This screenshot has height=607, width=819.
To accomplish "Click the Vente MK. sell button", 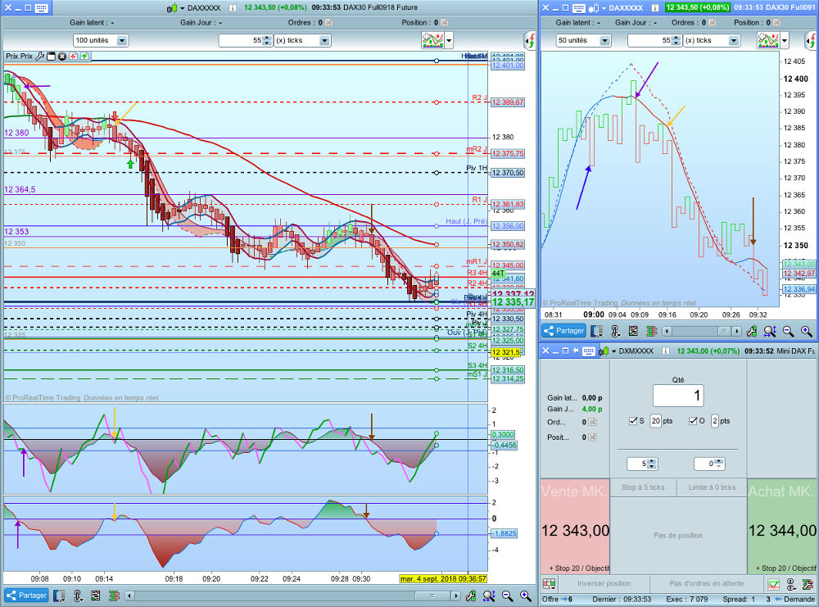I will pos(575,530).
